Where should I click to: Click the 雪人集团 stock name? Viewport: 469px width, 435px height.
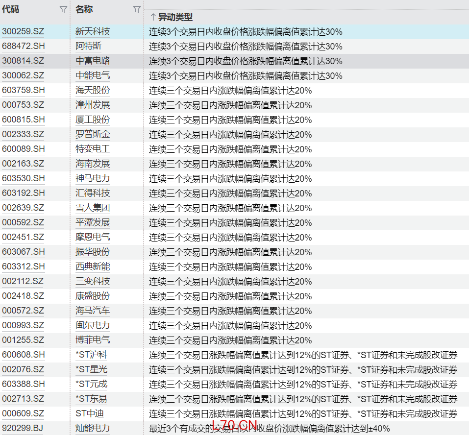pos(93,208)
